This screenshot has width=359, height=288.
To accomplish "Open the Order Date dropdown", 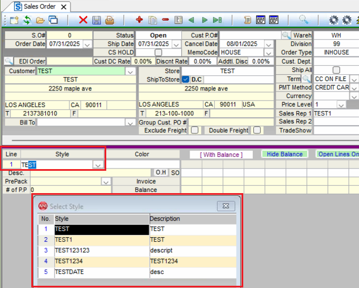I will [x=87, y=44].
